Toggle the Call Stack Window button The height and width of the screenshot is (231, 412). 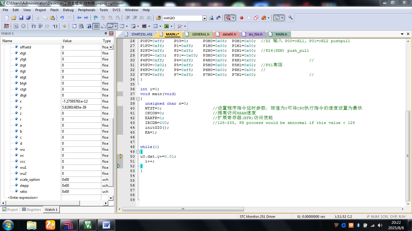pos(103,26)
